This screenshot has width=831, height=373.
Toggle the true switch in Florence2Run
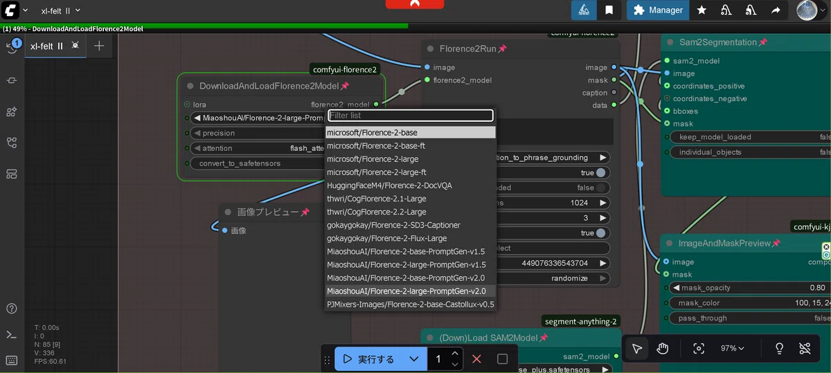point(600,173)
